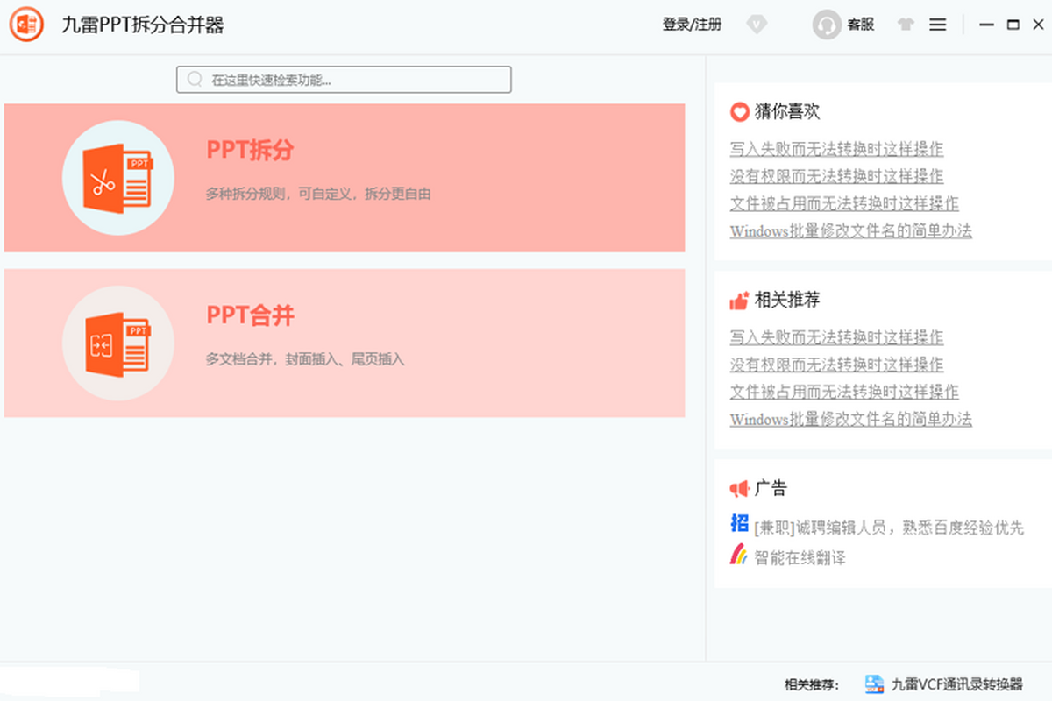The image size is (1052, 701).
Task: Close the application window
Action: pos(1038,25)
